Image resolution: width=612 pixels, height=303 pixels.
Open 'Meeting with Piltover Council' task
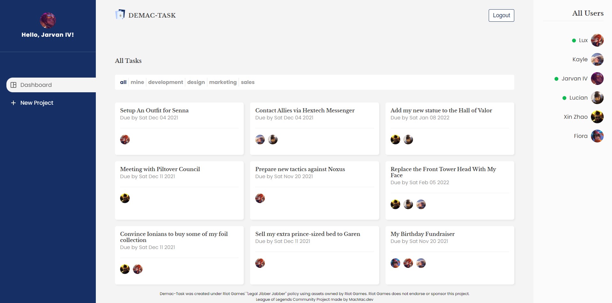click(160, 169)
